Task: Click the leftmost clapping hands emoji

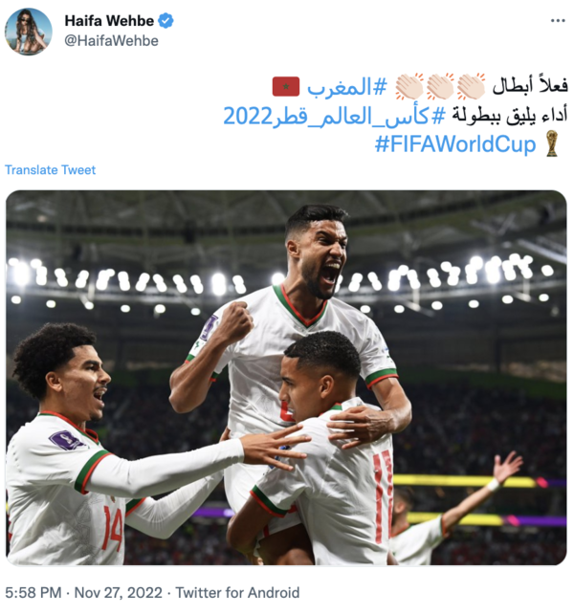Action: pos(409,86)
